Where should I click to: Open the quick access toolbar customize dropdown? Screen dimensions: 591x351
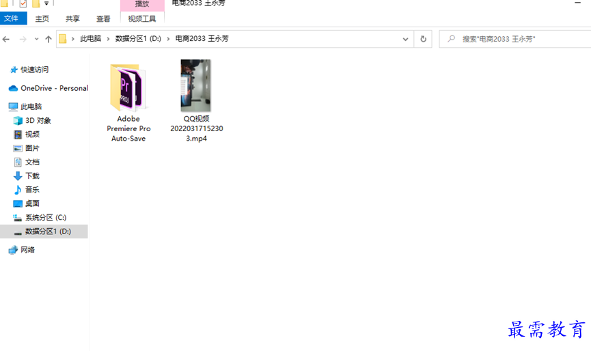coord(46,3)
